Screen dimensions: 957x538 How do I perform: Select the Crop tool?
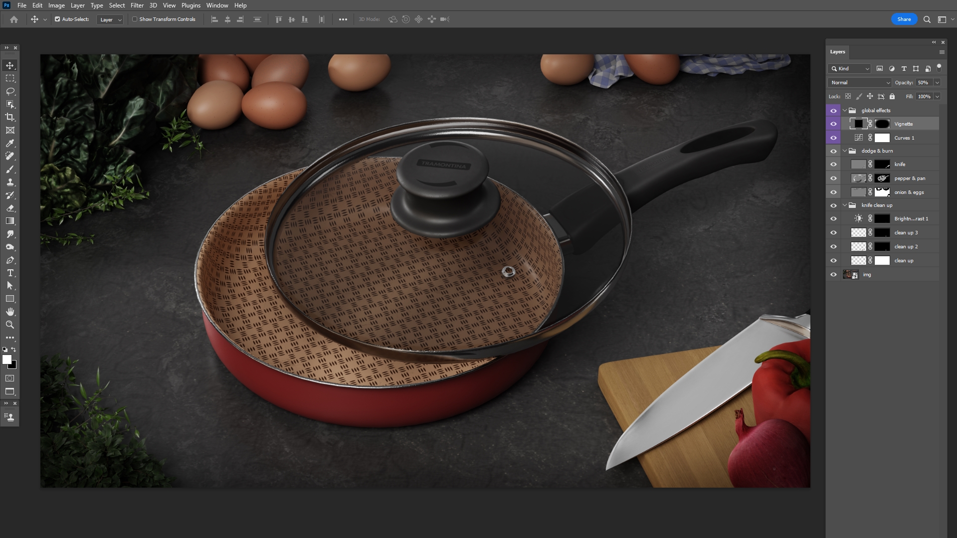click(x=10, y=117)
